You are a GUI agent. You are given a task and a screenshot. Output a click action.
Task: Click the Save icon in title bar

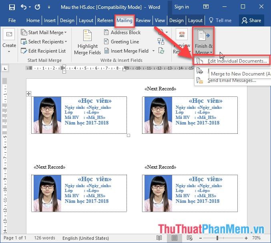(12, 7)
